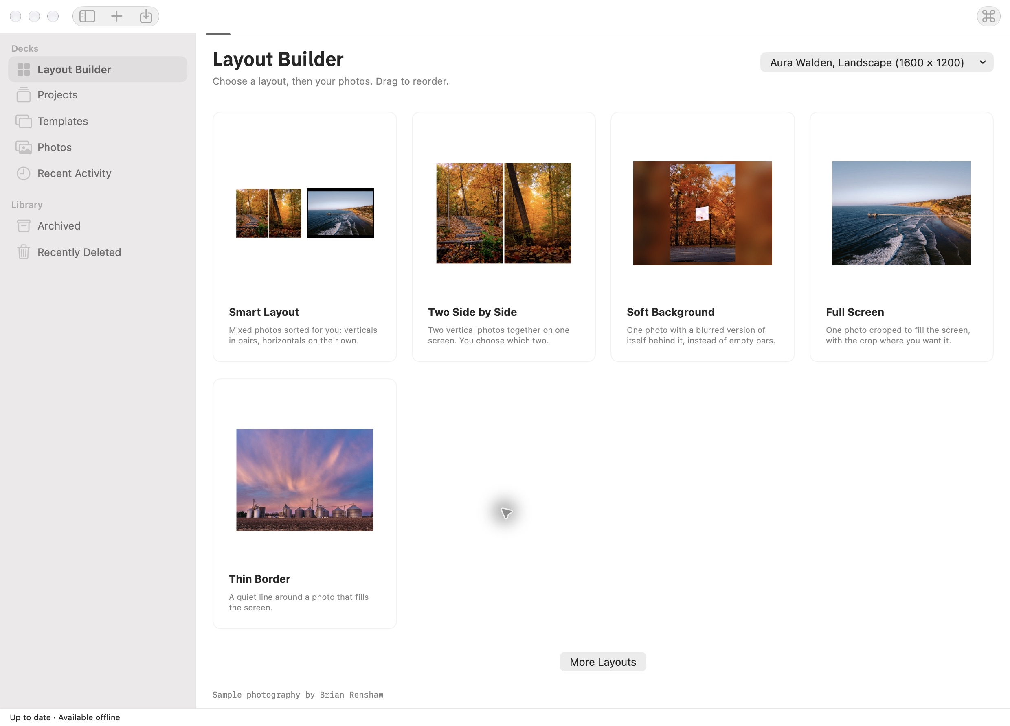Click the Layout Builder grid icon

pos(24,70)
